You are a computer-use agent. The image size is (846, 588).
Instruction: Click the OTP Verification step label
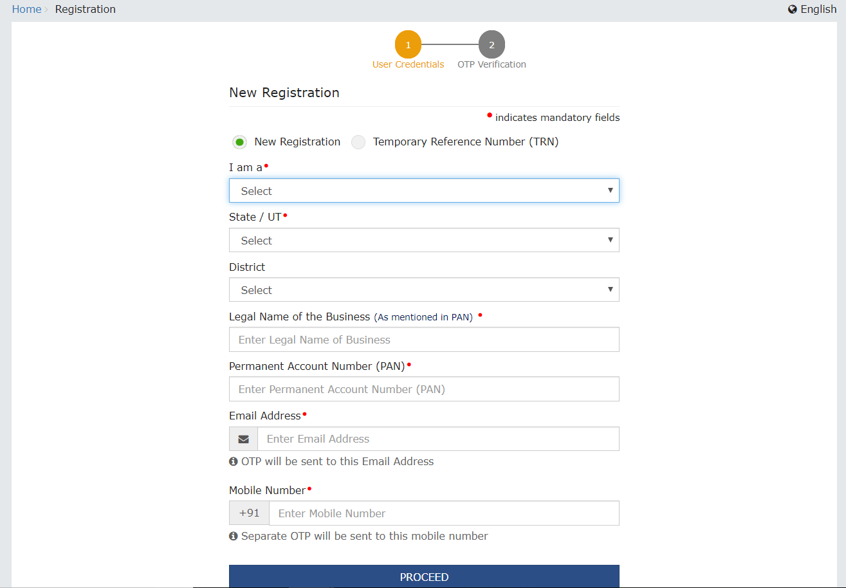[492, 64]
